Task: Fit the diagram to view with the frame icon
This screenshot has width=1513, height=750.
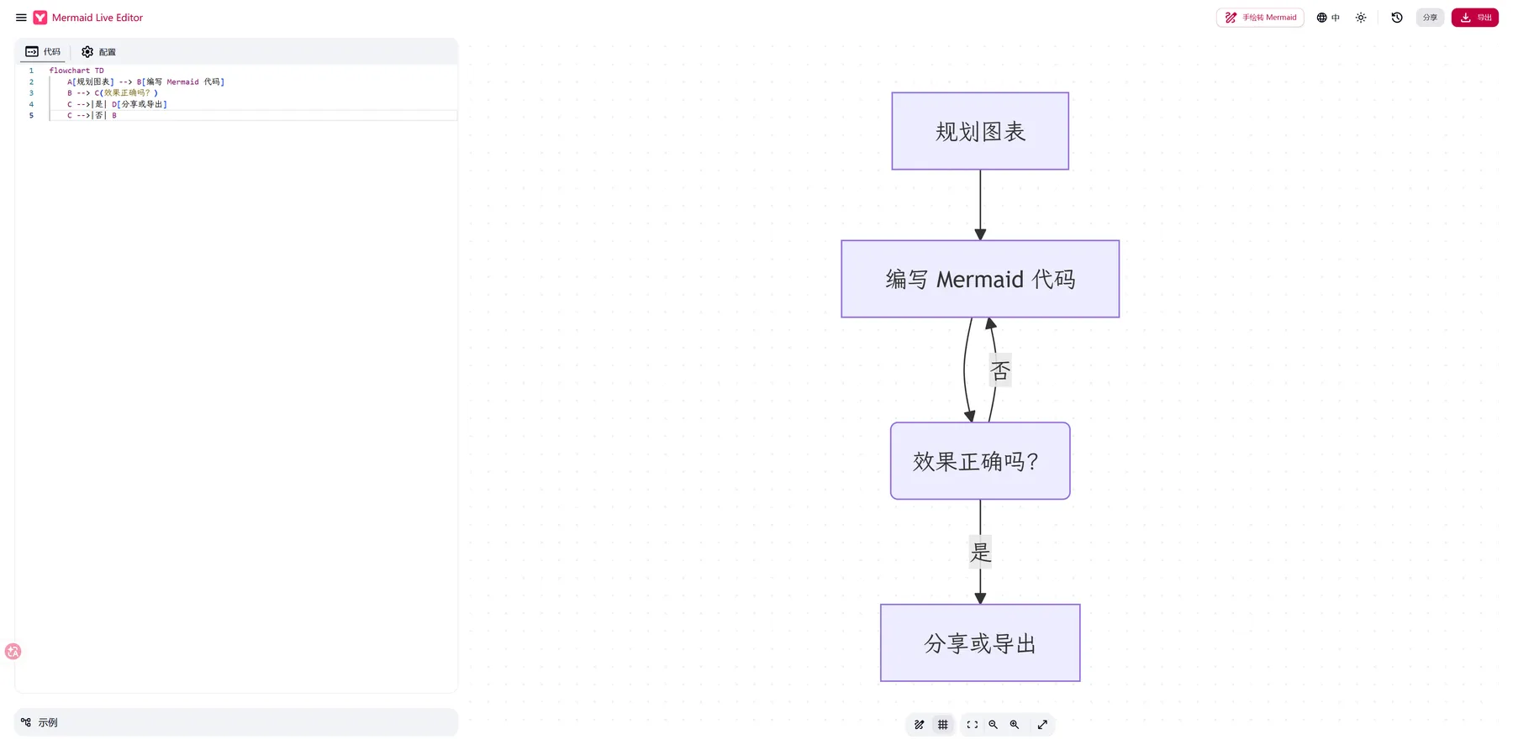Action: click(973, 725)
